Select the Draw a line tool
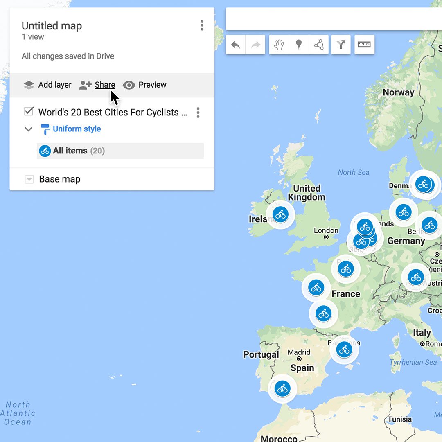The image size is (442, 442). (319, 45)
